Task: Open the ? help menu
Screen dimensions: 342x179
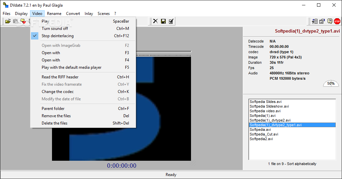Action: coord(115,14)
